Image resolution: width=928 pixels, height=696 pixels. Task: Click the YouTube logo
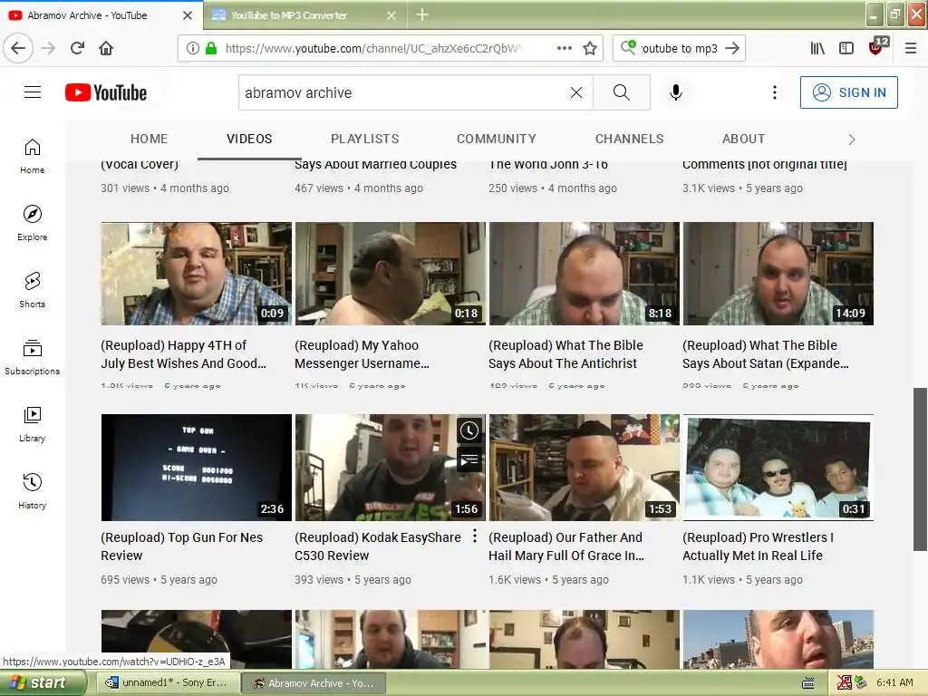(106, 92)
